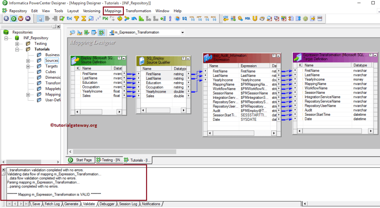Select the Cubes tree item
The width and height of the screenshot is (380, 208).
point(51,72)
